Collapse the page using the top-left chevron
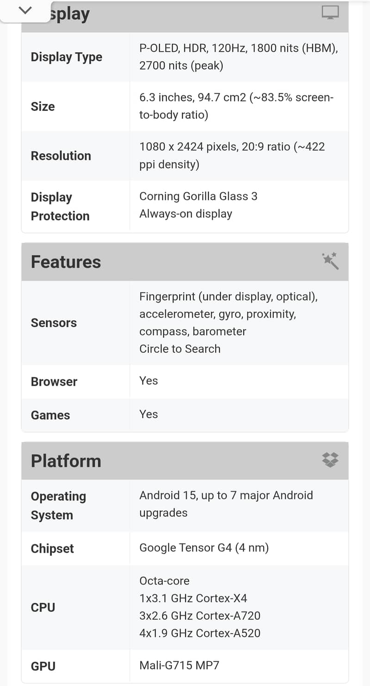 click(x=25, y=10)
